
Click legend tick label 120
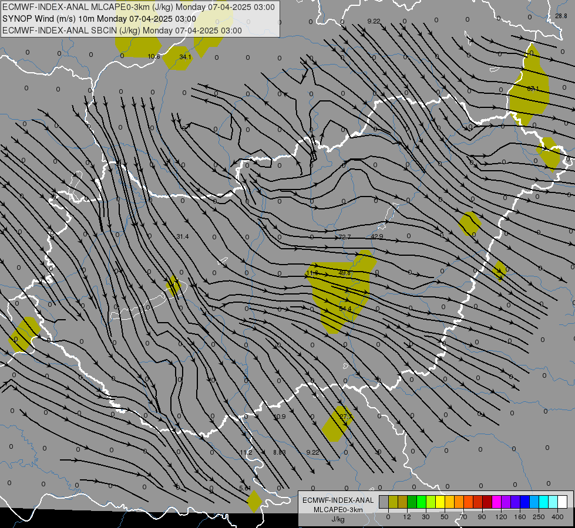pos(501,517)
